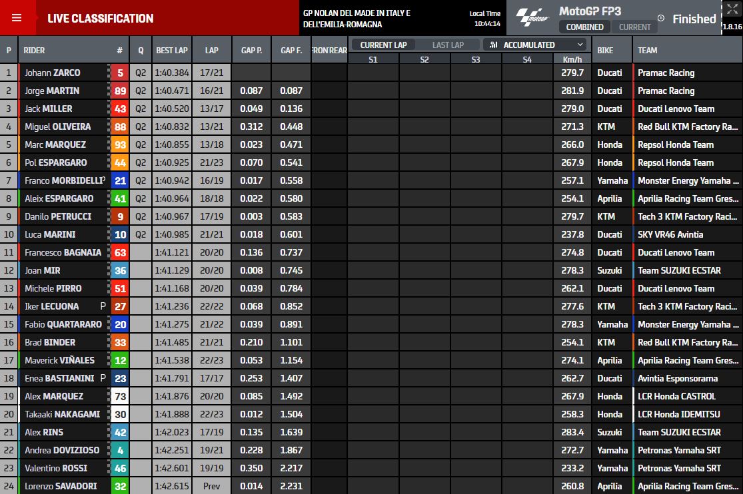Open the hamburger menu
This screenshot has width=743, height=494.
(x=17, y=18)
